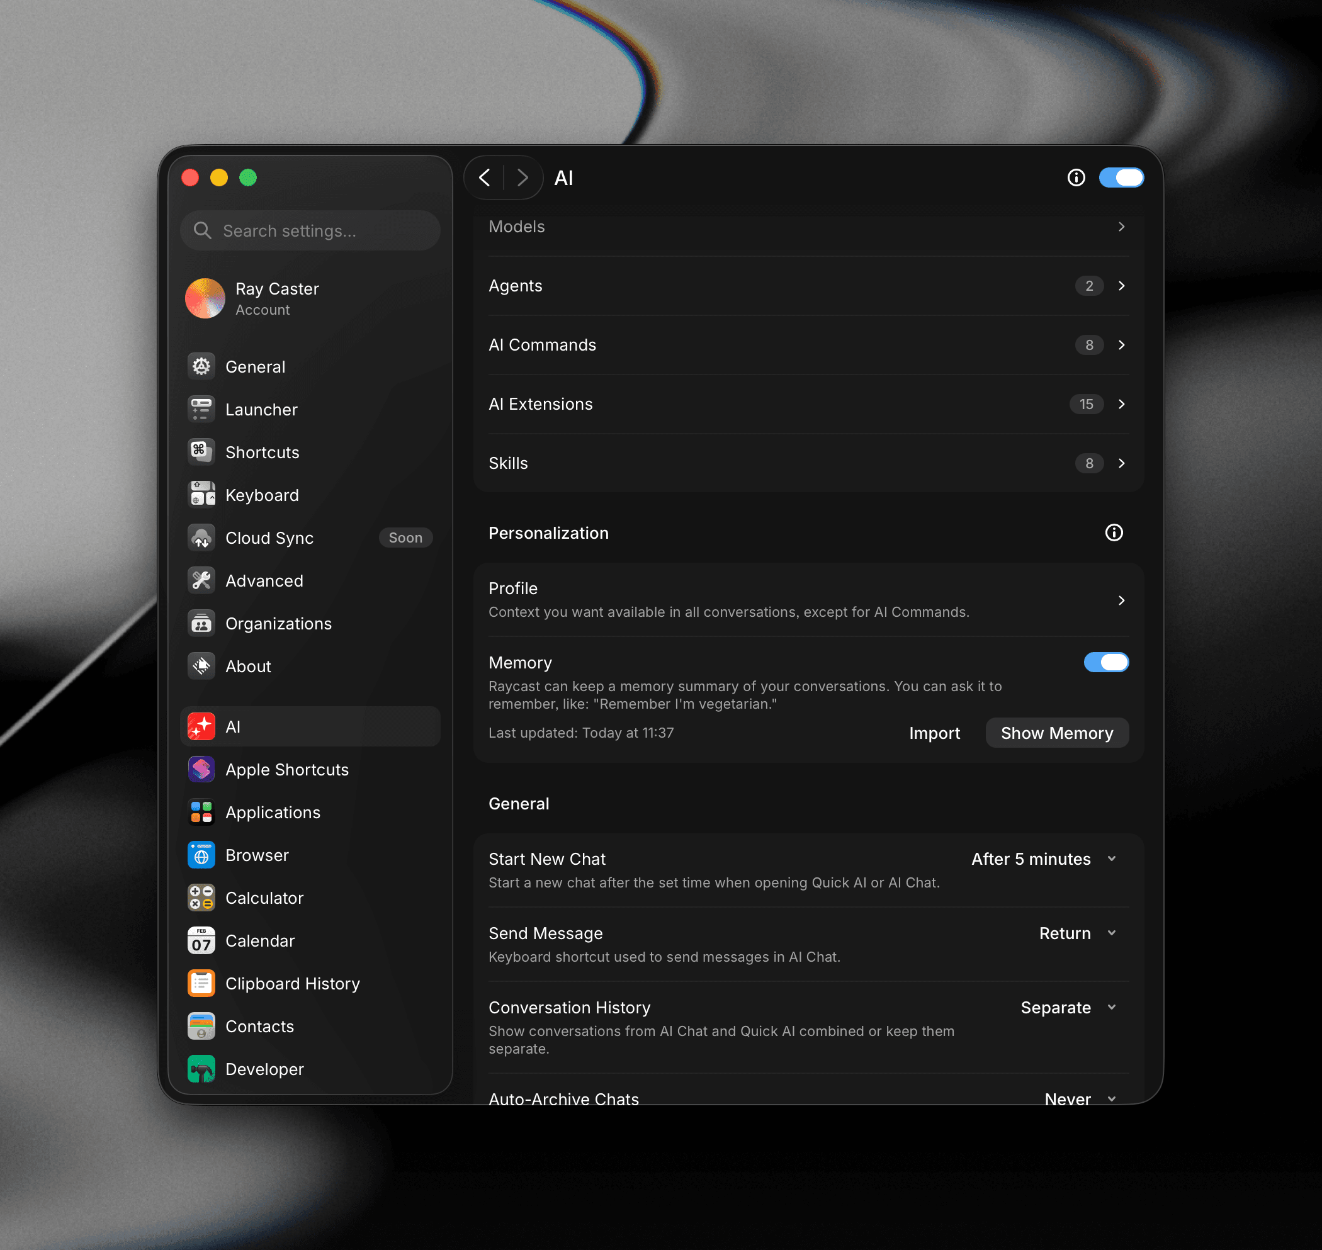
Task: Go back with the left arrow
Action: tap(485, 177)
